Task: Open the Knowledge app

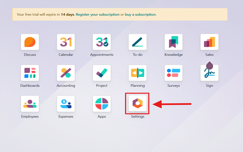Action: point(173,42)
